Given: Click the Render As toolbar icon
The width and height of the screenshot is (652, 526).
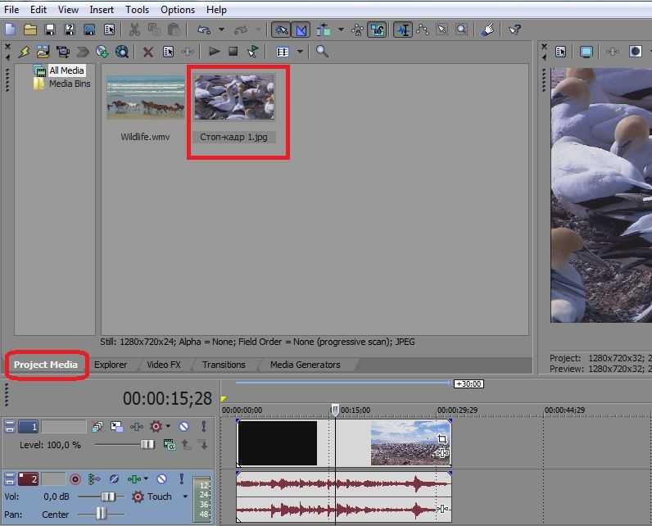Looking at the screenshot, I should coord(89,29).
